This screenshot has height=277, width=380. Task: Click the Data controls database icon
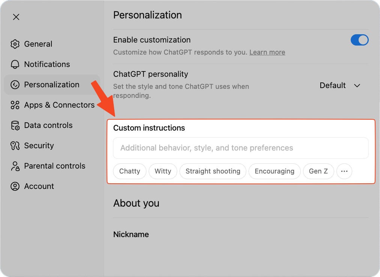pos(15,125)
